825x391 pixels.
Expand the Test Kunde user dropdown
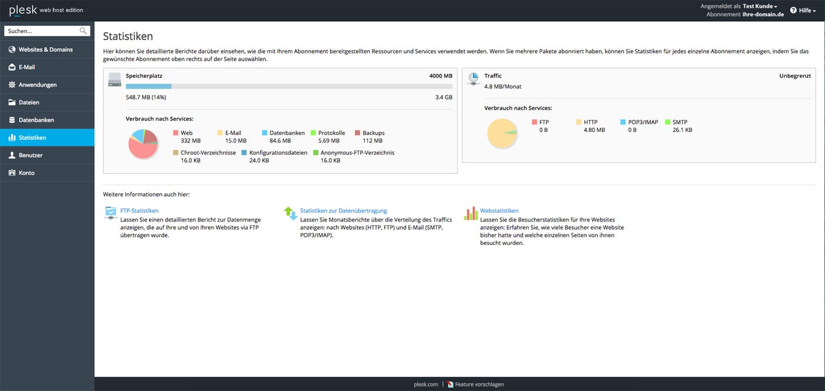(760, 6)
